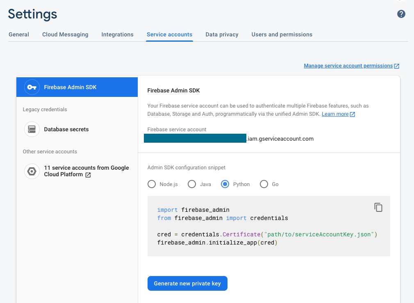Select the Node.js radio button
The width and height of the screenshot is (414, 303).
[x=152, y=184]
